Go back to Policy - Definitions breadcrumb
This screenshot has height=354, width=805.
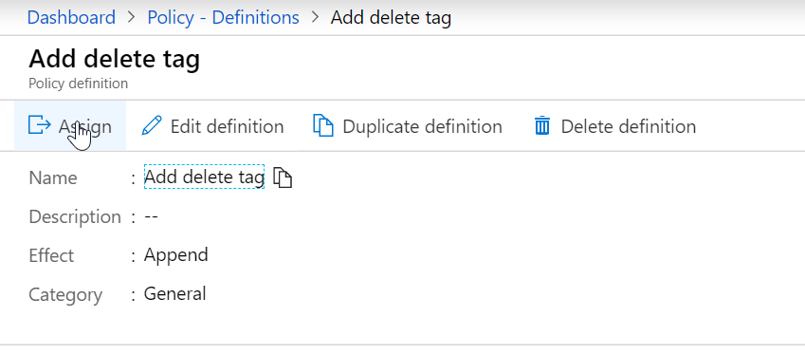[x=224, y=17]
